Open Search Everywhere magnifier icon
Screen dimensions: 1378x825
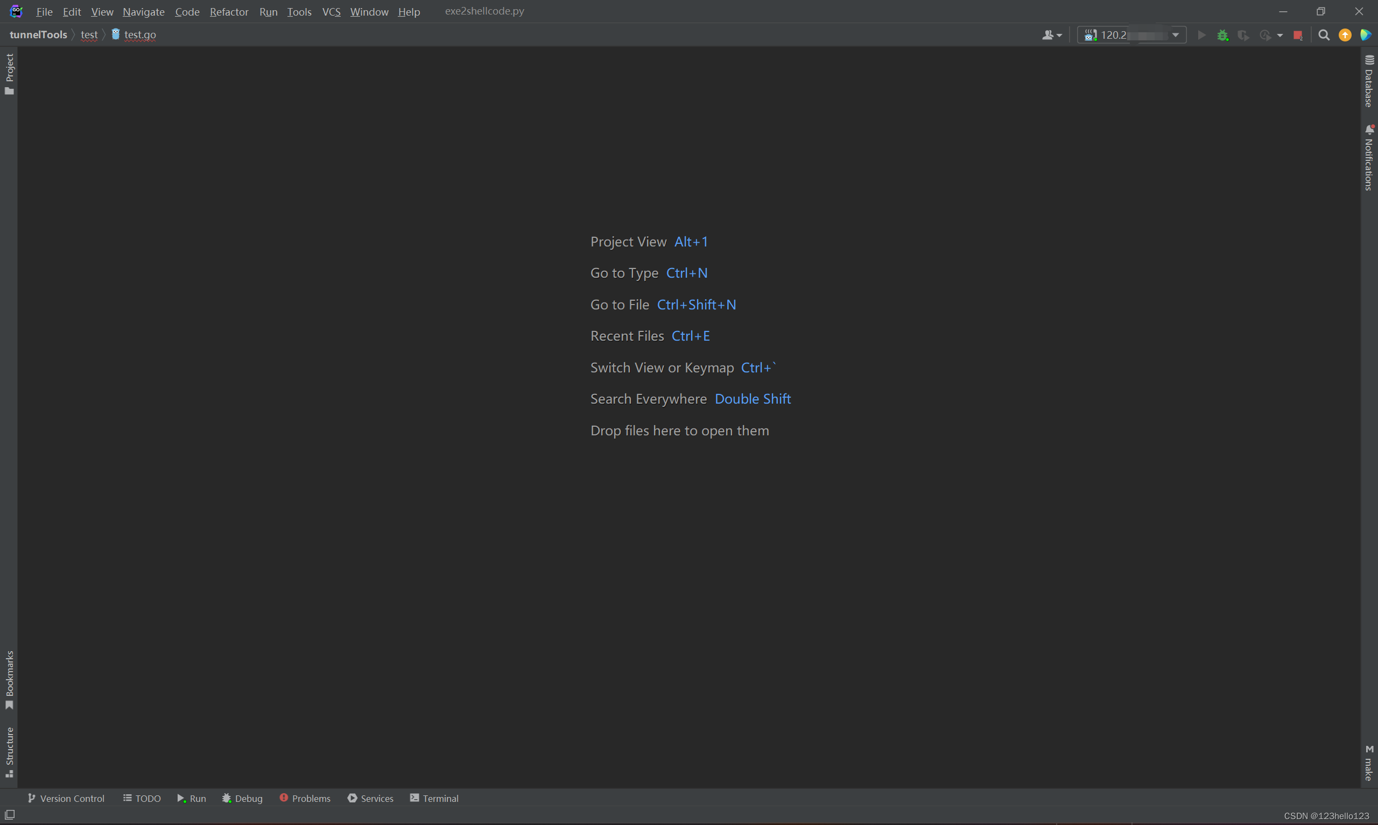(1324, 35)
